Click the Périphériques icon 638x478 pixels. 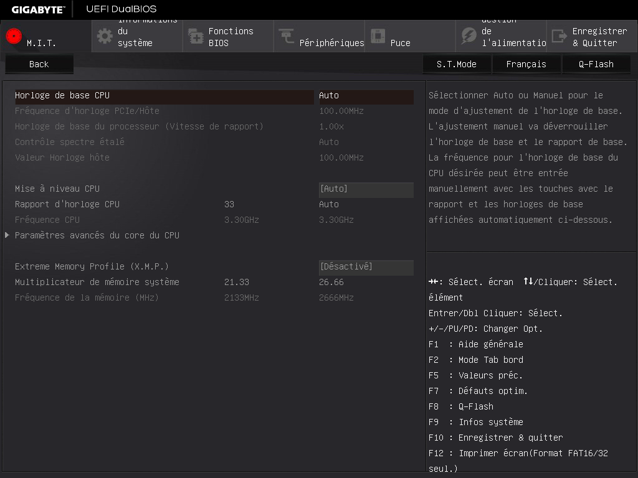click(287, 36)
